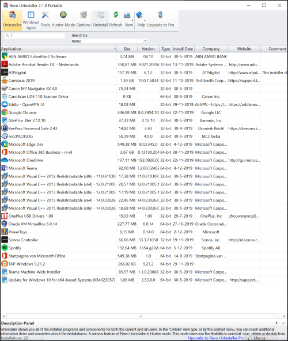Select Adobe Acrobat Reader DC icon
Image resolution: width=288 pixels, height=341 pixels.
pyautogui.click(x=5, y=65)
